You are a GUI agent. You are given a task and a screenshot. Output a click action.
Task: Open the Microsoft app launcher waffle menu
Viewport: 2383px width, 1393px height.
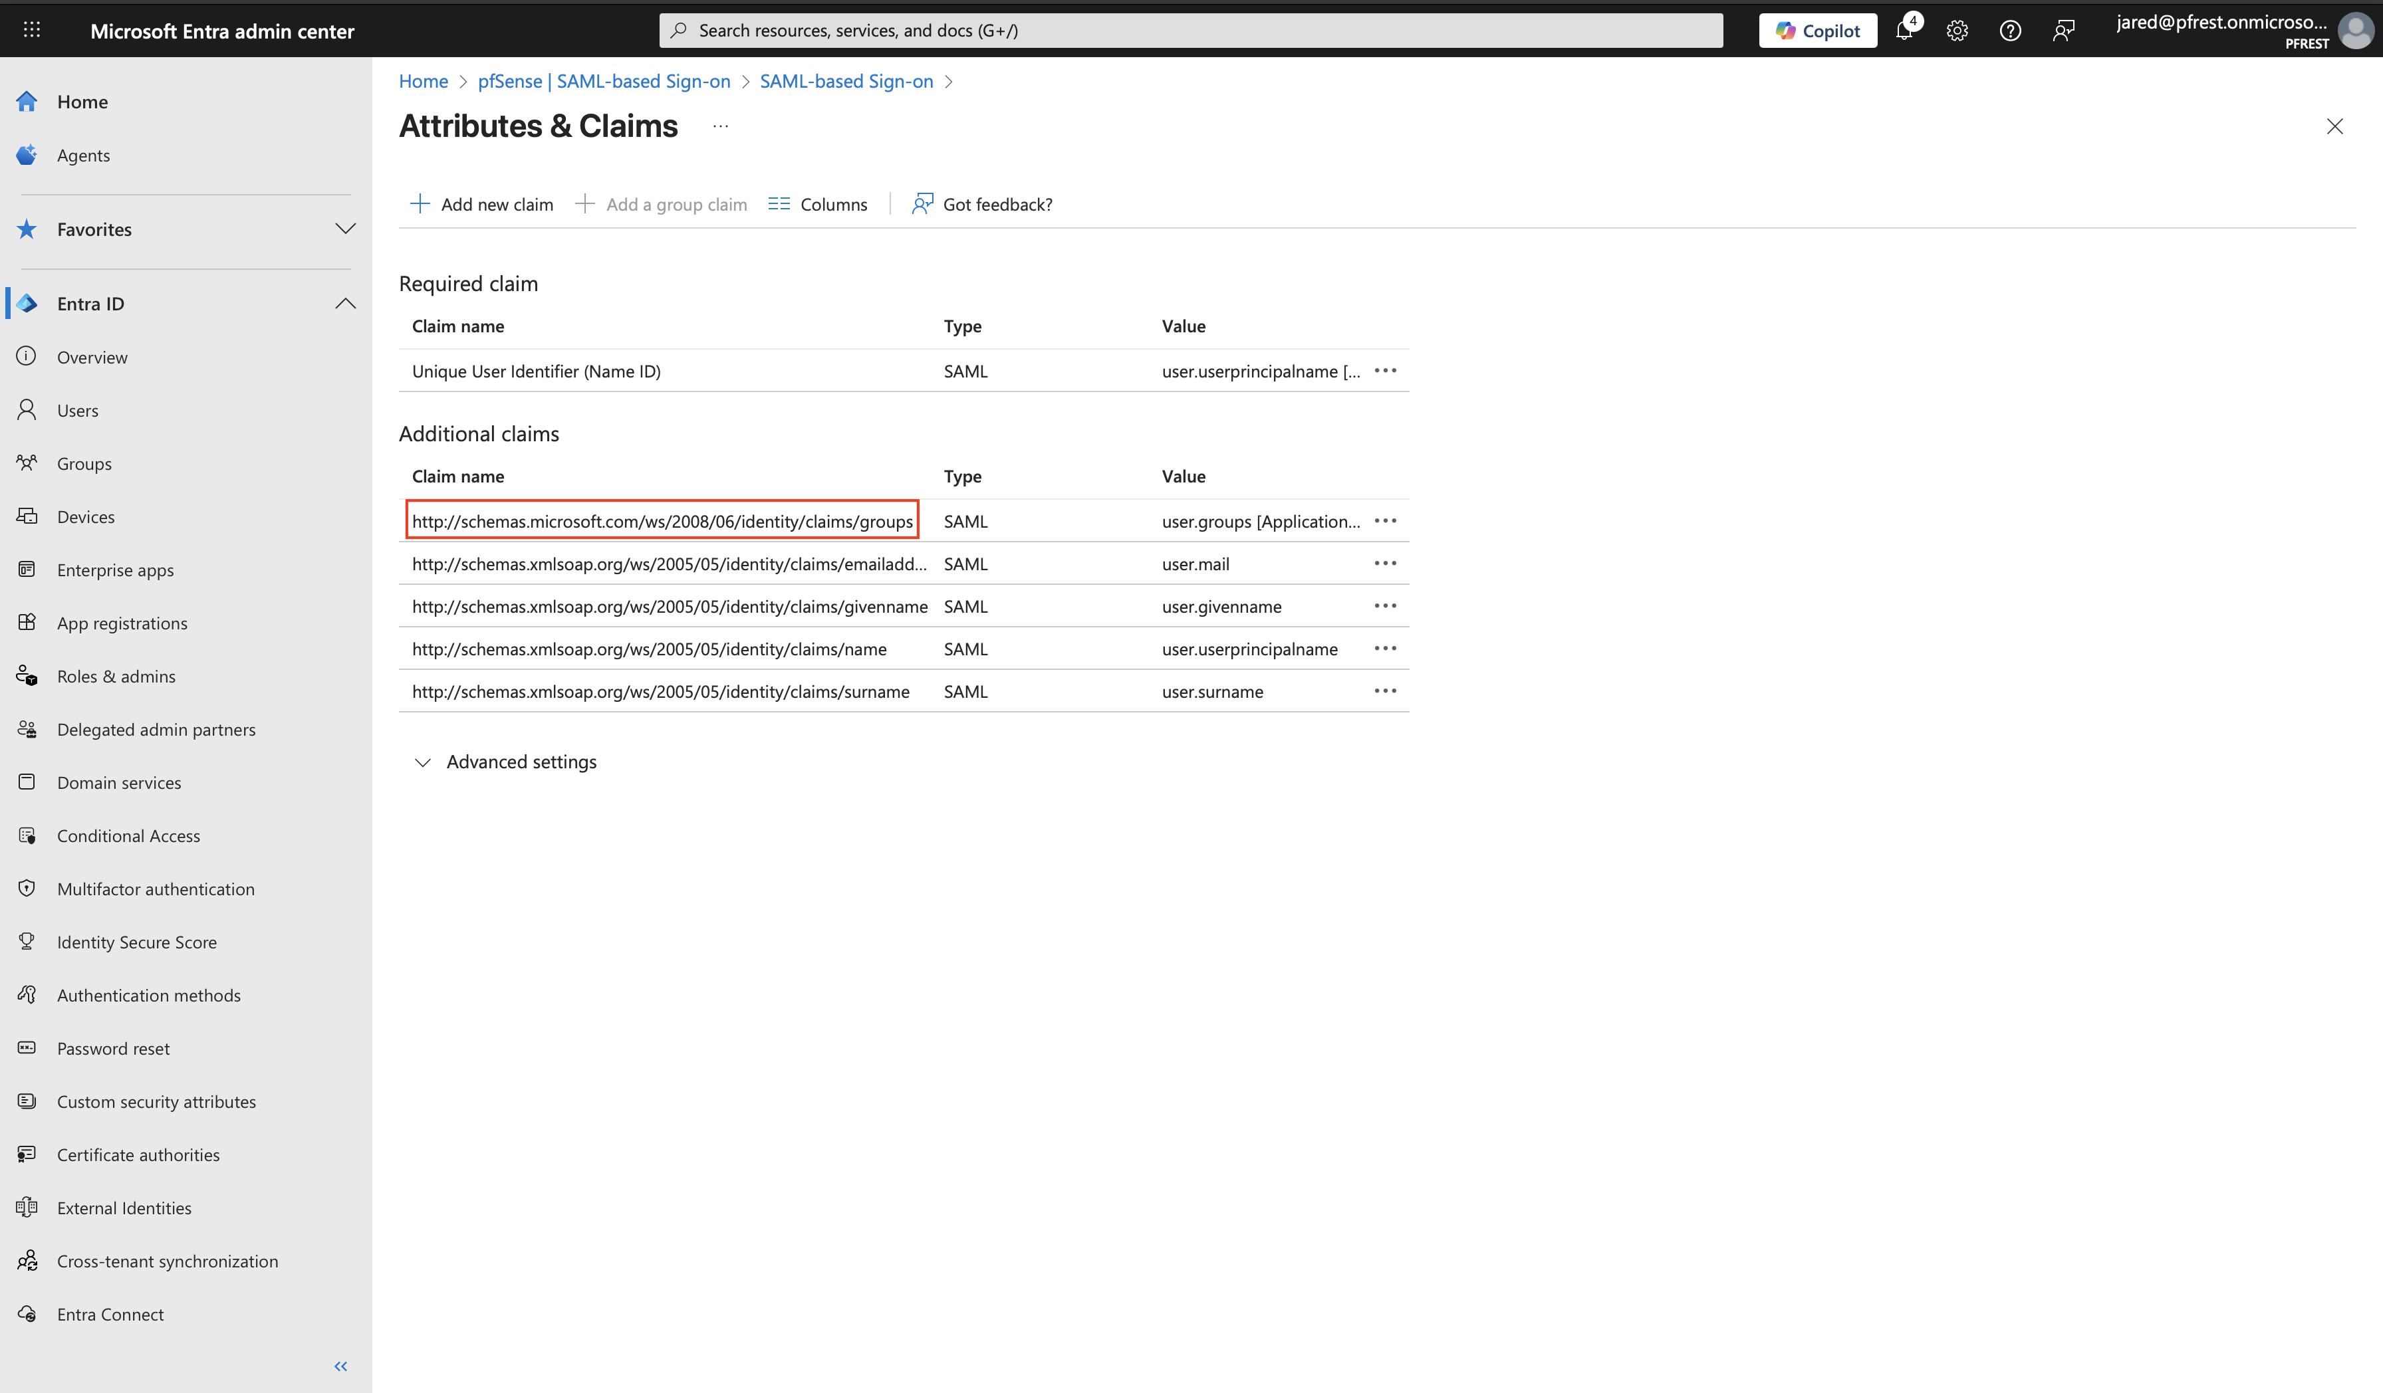click(31, 29)
